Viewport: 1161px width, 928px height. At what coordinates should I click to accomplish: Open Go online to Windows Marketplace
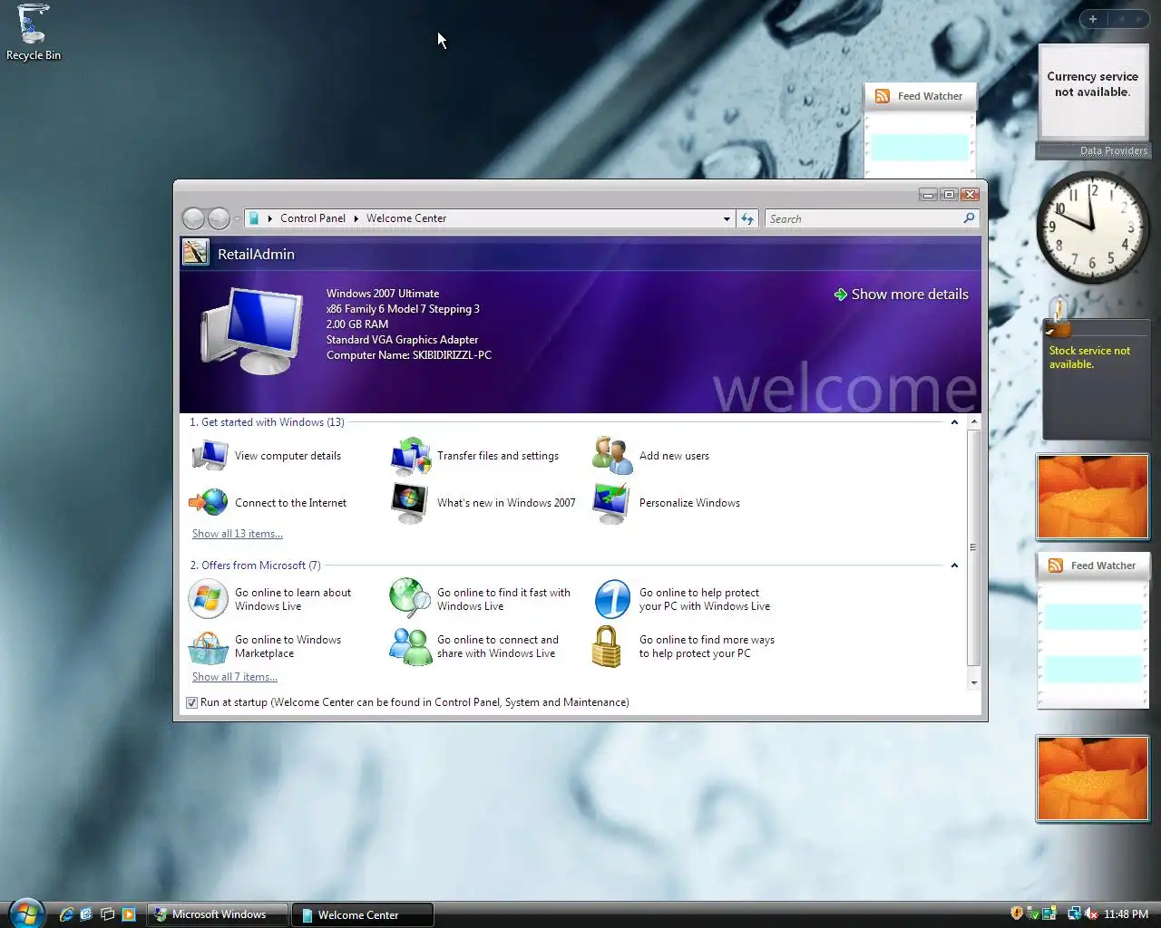(265, 646)
